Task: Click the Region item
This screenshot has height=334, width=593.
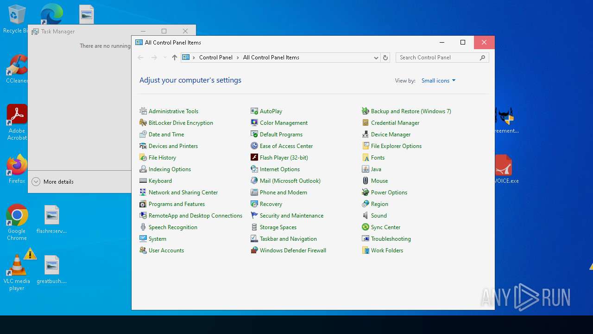Action: pos(379,204)
